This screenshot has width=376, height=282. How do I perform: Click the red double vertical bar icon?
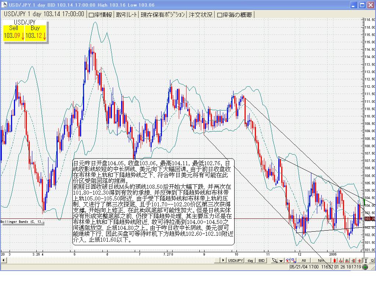[353, 260]
